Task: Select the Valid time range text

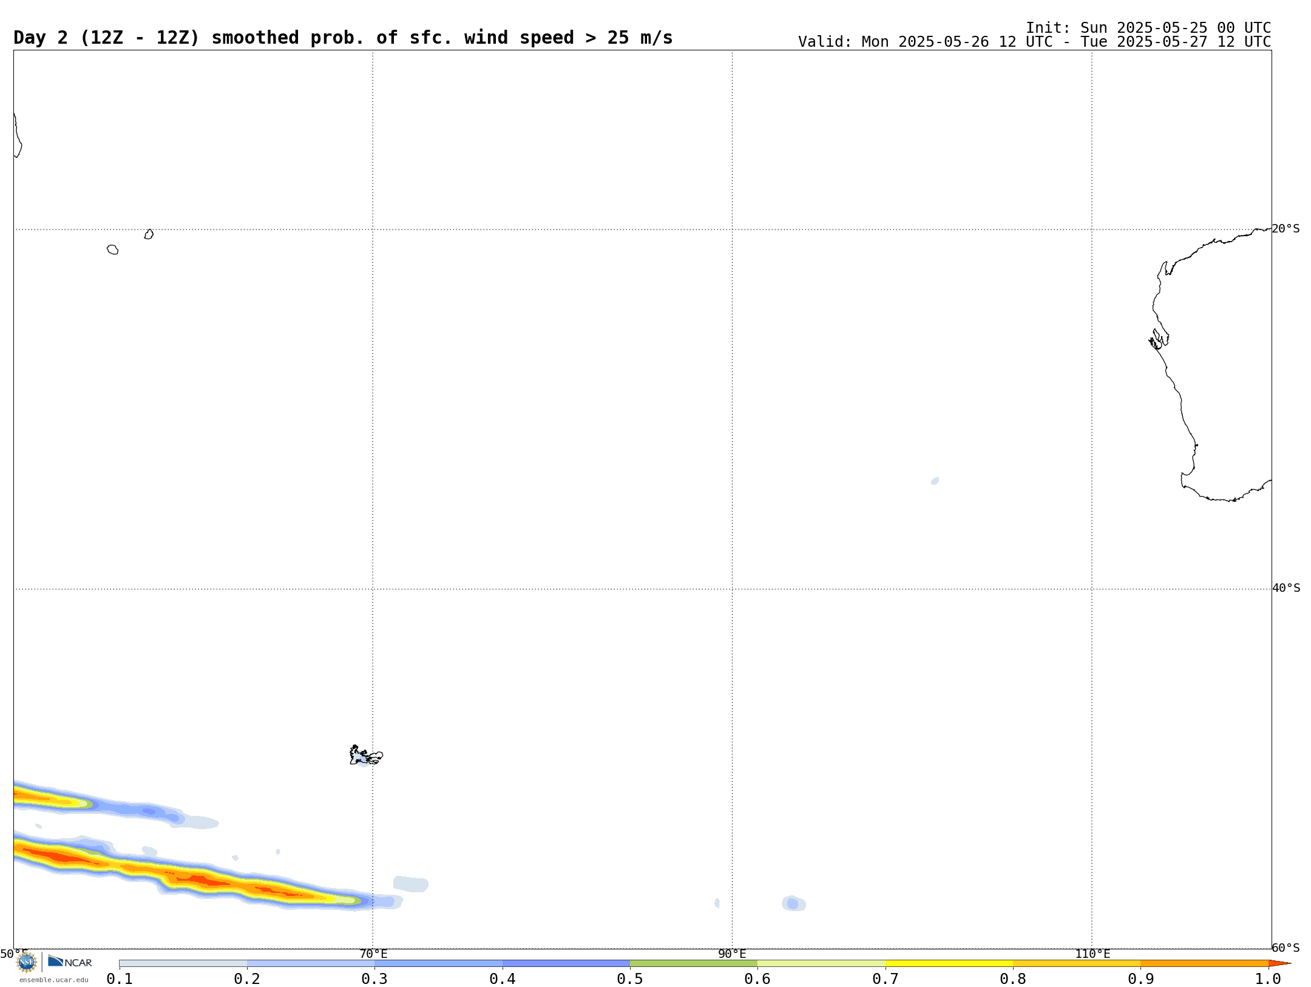Action: [x=1034, y=42]
